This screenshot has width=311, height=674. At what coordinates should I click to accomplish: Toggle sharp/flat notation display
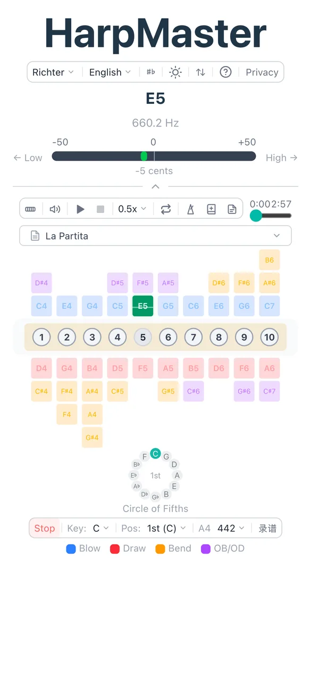150,72
